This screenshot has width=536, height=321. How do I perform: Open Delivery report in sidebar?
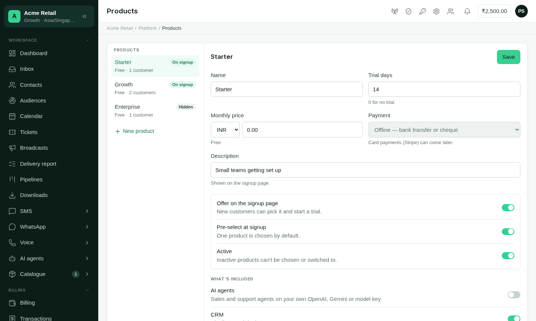click(x=49, y=164)
